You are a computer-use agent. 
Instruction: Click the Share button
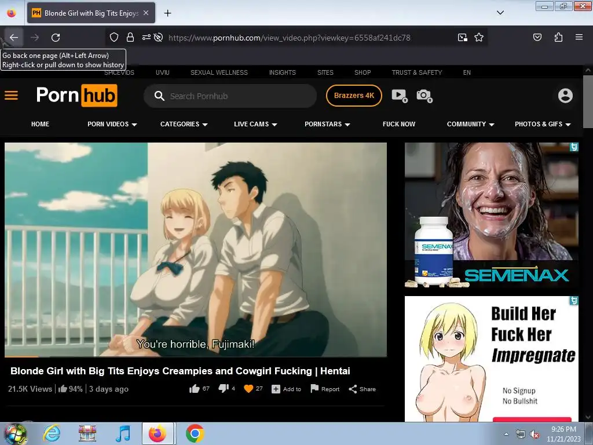[363, 389]
